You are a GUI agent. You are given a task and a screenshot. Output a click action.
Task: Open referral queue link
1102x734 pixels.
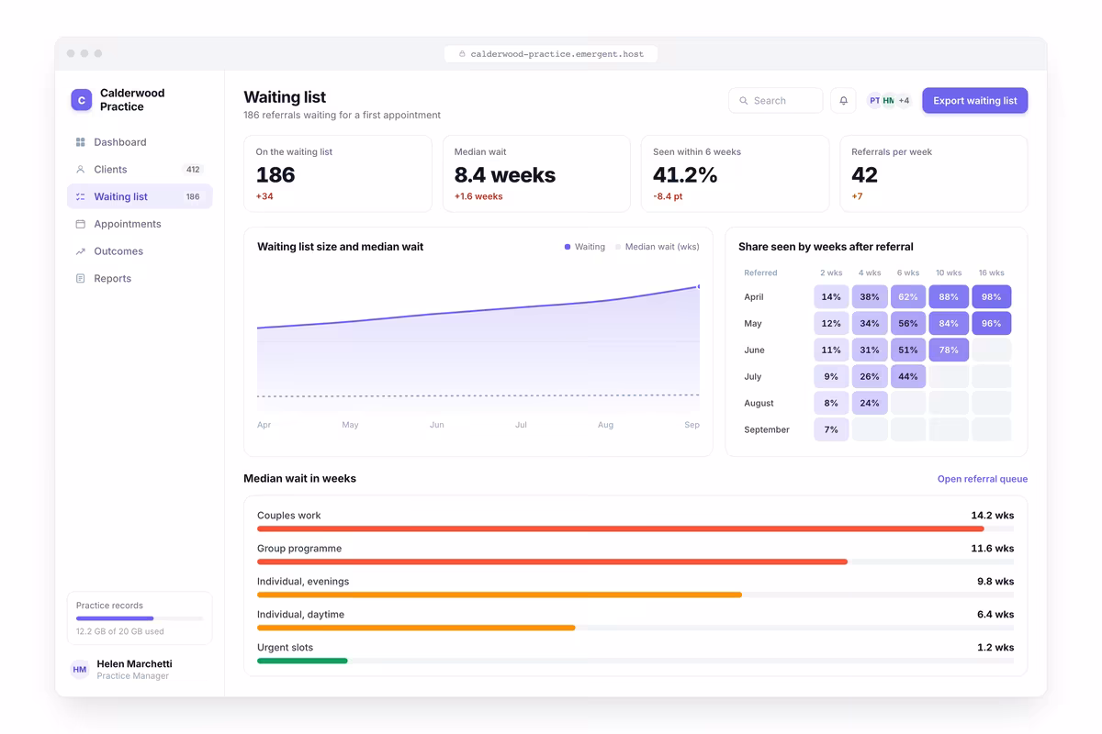pyautogui.click(x=982, y=479)
